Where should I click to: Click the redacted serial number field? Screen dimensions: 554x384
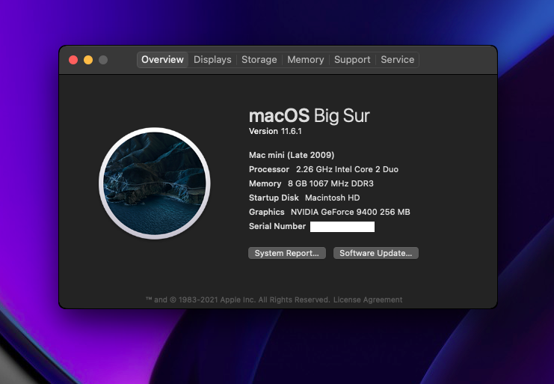342,227
